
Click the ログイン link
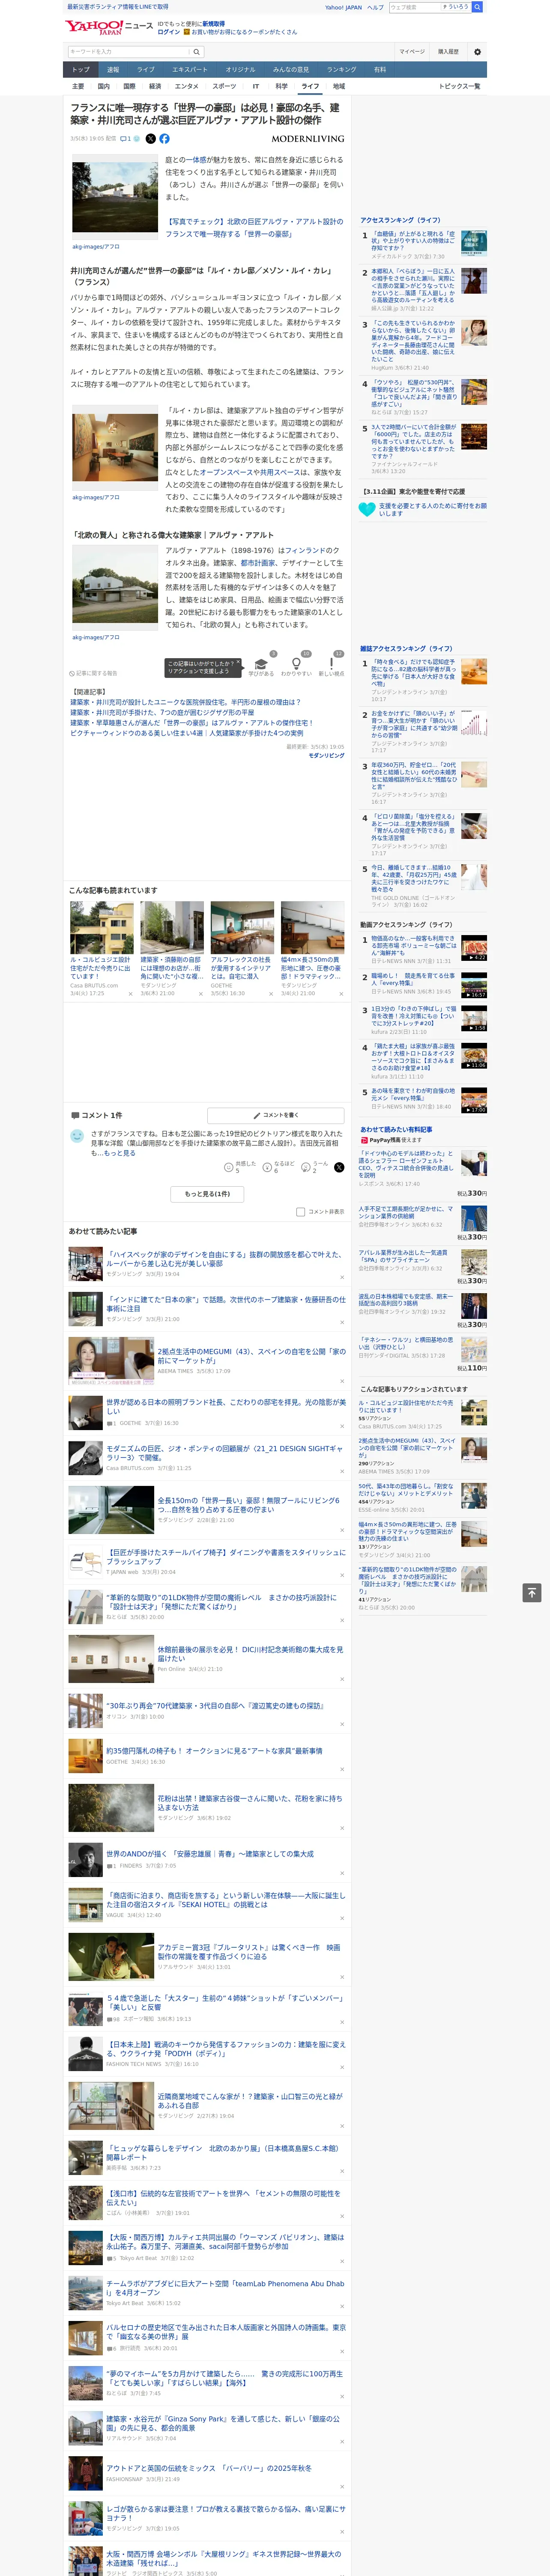click(x=169, y=32)
